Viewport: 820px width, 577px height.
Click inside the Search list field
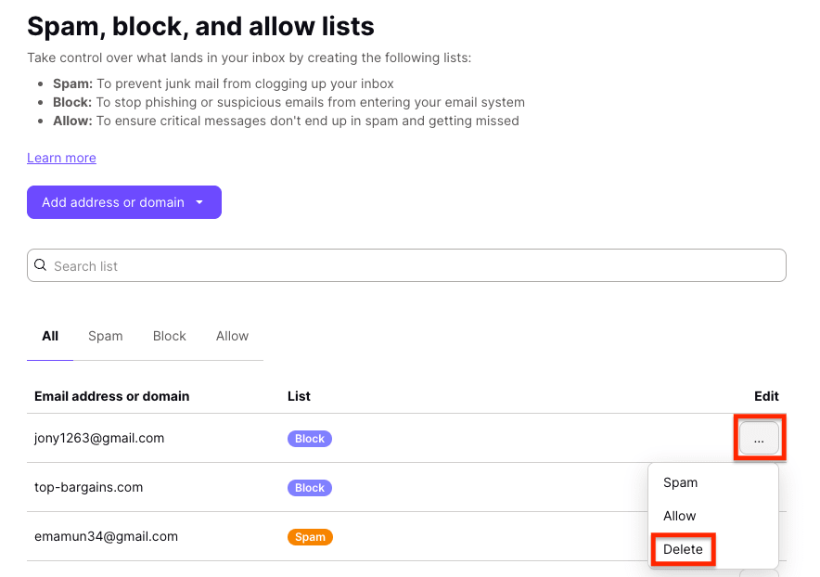click(x=371, y=265)
